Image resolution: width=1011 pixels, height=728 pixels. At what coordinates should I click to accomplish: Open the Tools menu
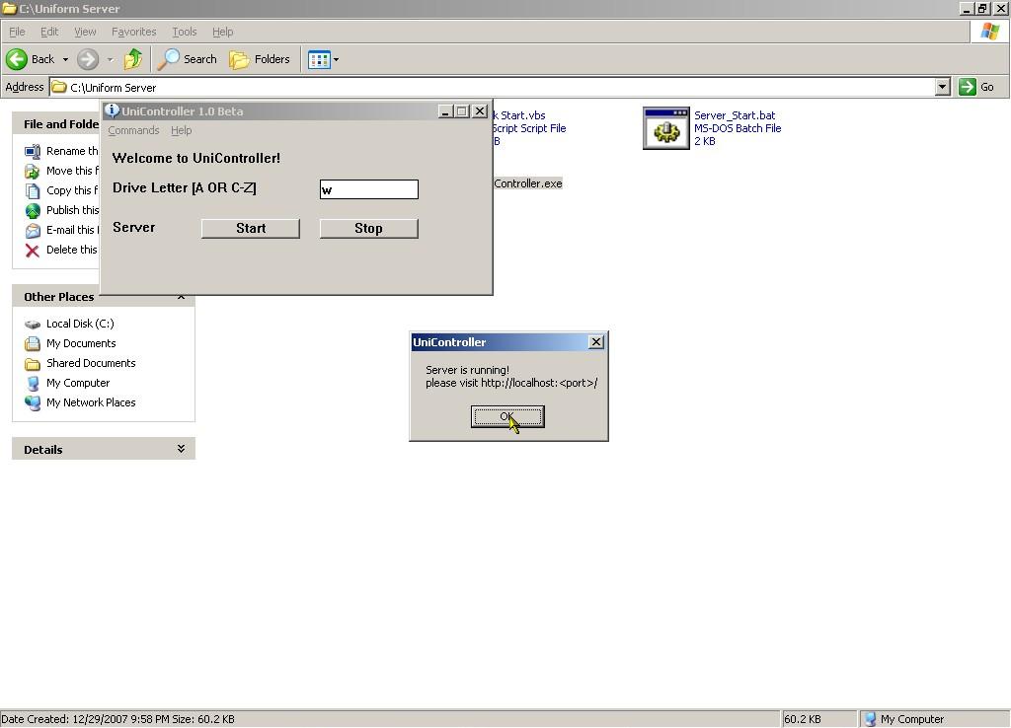(x=185, y=32)
